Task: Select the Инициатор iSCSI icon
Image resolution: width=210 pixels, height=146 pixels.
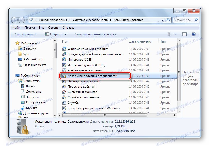Action: tap(64, 60)
